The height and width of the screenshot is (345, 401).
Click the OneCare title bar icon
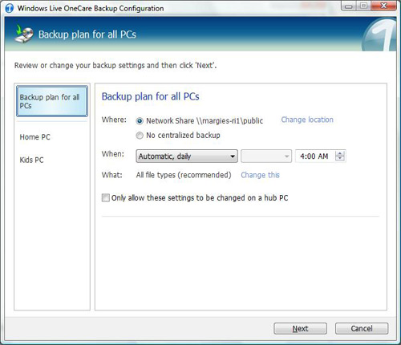pyautogui.click(x=9, y=8)
